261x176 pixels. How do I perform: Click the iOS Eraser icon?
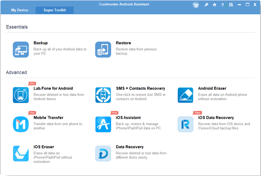21,153
